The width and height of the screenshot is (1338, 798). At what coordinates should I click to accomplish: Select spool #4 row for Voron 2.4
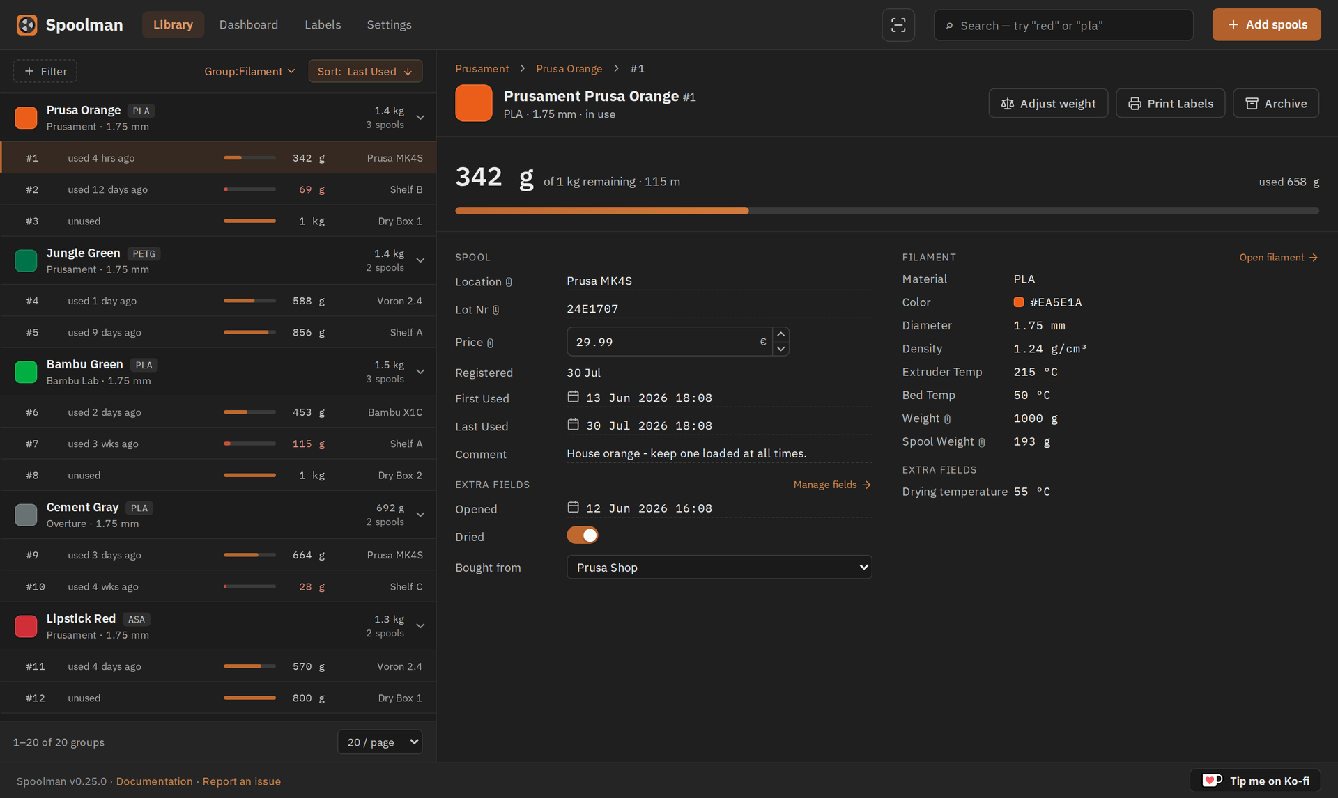[x=218, y=301]
